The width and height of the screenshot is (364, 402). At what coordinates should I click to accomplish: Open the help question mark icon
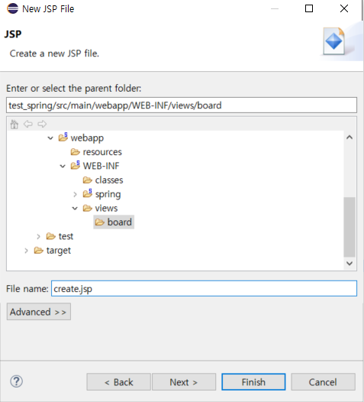(x=16, y=381)
